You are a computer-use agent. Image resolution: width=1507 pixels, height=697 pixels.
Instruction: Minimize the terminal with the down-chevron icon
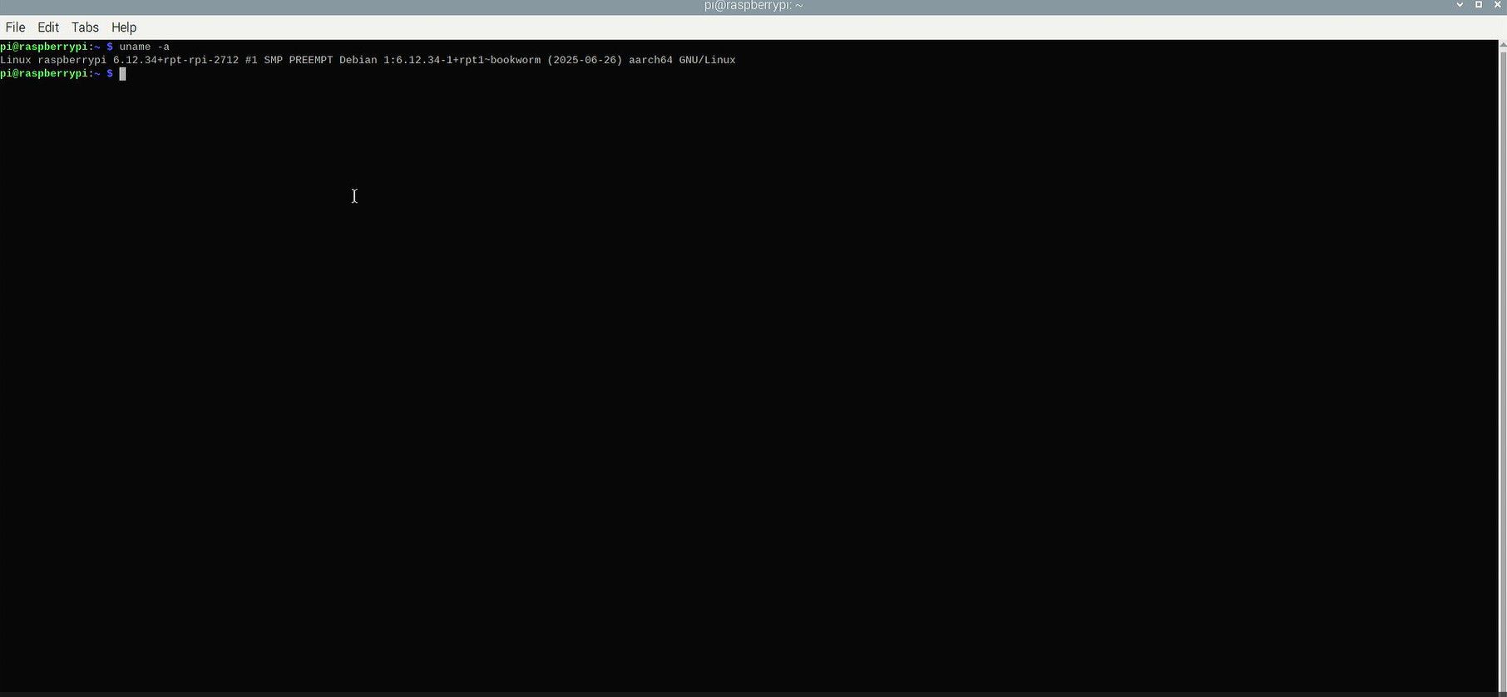click(x=1460, y=5)
